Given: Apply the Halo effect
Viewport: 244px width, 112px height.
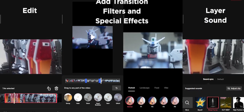Looking at the screenshot, I should tap(78, 98).
